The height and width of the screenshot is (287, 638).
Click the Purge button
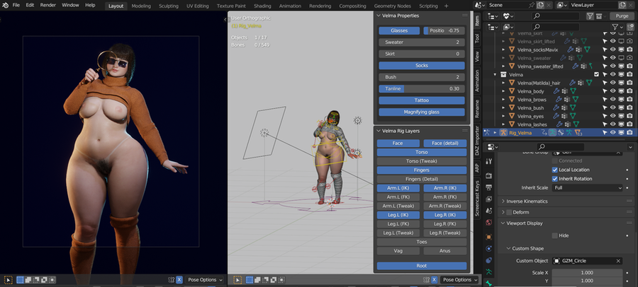pyautogui.click(x=622, y=16)
